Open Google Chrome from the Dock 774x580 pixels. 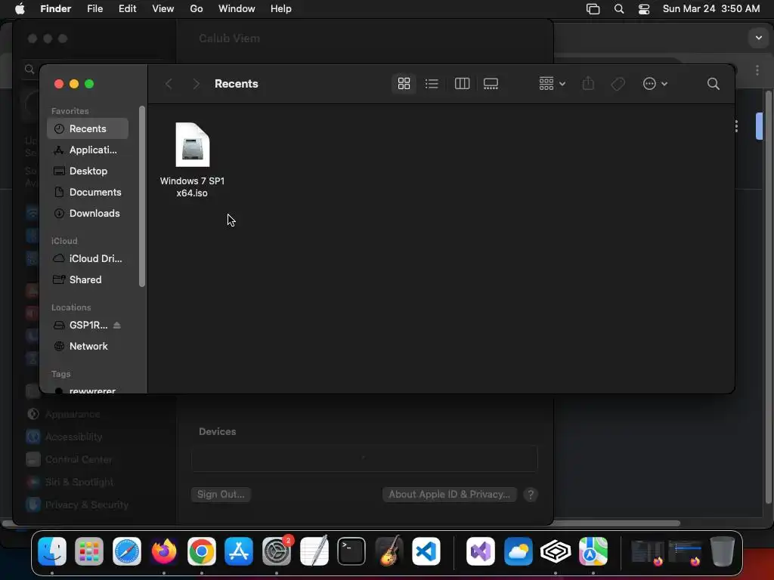click(201, 551)
